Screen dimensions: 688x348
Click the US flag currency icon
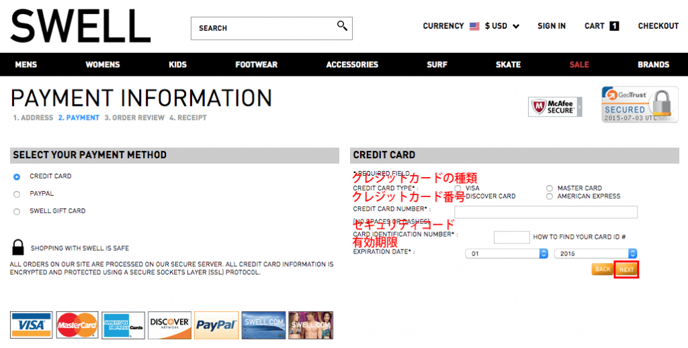[x=474, y=26]
